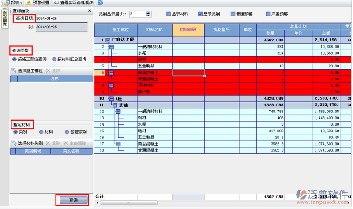Collapse the A座 tree node
This screenshot has height=209, width=353.
111,99
